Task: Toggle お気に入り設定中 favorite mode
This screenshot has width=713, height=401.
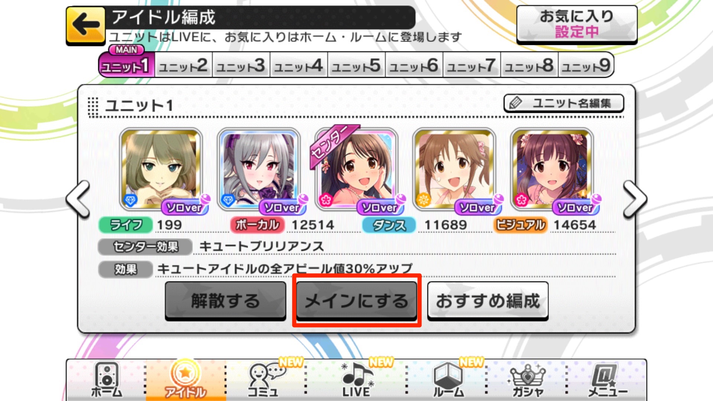Action: pos(577,25)
